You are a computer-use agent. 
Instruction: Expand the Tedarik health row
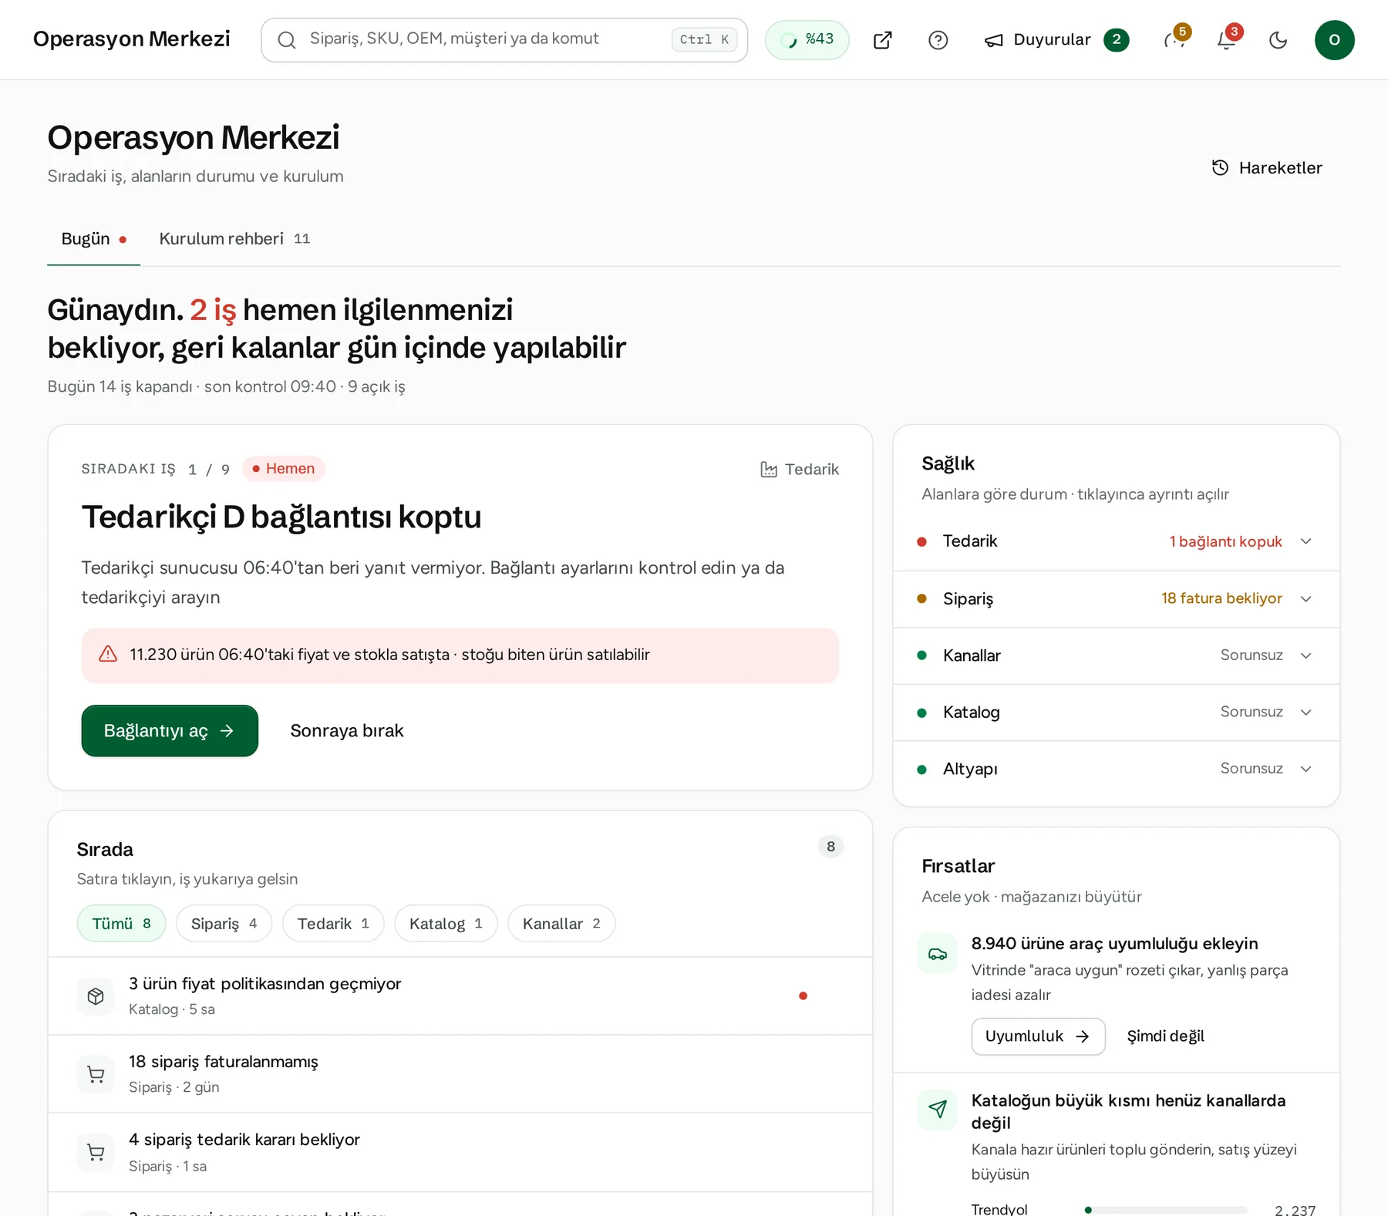(1117, 542)
